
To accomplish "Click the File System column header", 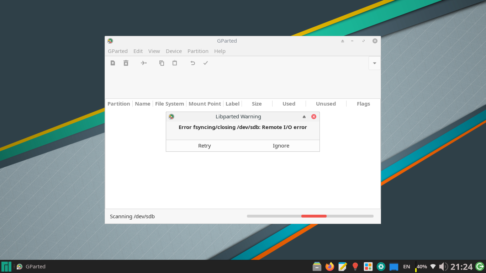I will [x=169, y=104].
